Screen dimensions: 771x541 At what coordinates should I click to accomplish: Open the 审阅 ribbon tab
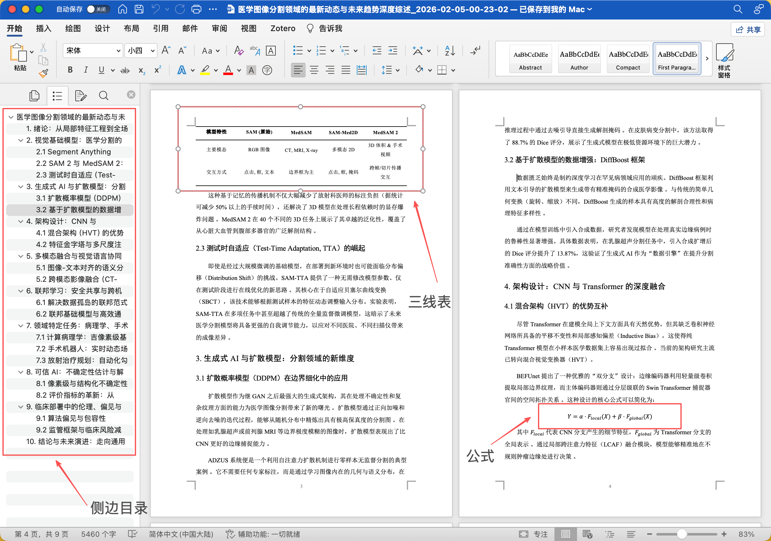(219, 29)
